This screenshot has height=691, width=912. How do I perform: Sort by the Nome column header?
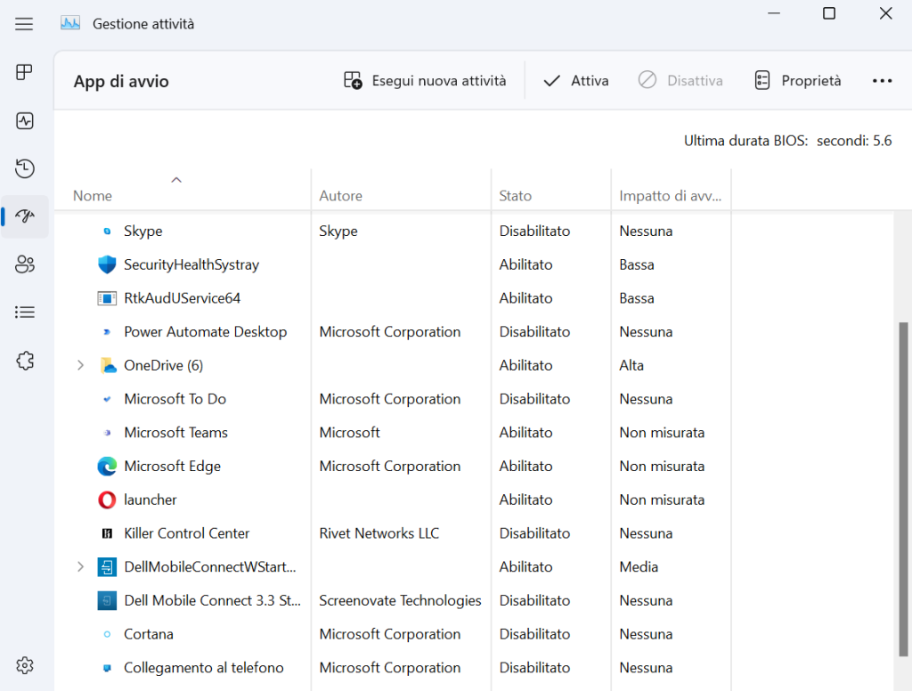(93, 196)
